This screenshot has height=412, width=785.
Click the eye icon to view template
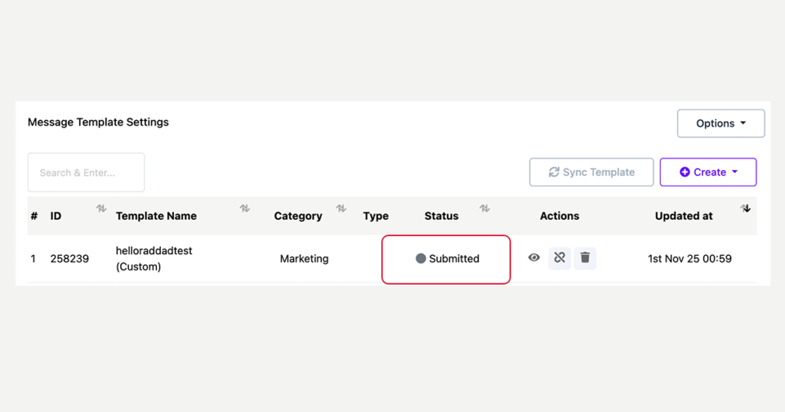coord(534,258)
